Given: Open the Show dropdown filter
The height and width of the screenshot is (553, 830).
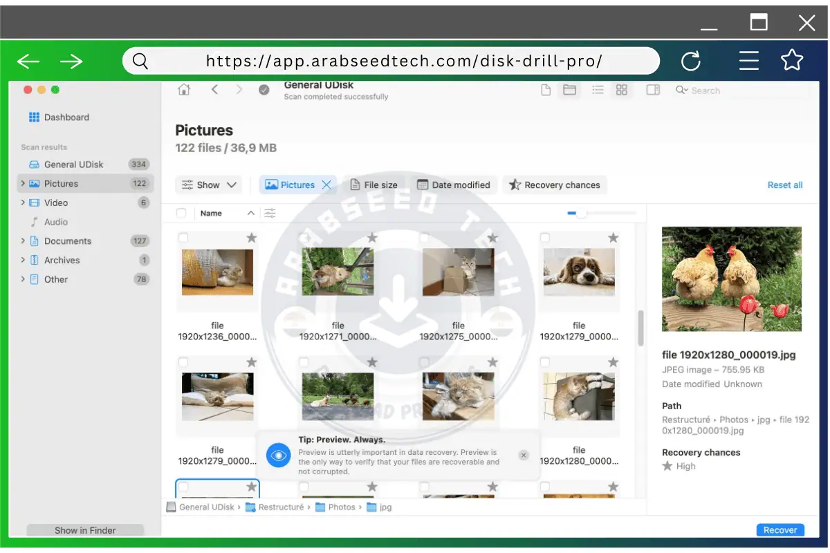Looking at the screenshot, I should click(208, 185).
